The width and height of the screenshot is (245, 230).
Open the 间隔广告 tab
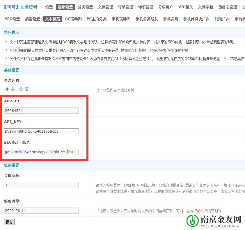coord(222,19)
